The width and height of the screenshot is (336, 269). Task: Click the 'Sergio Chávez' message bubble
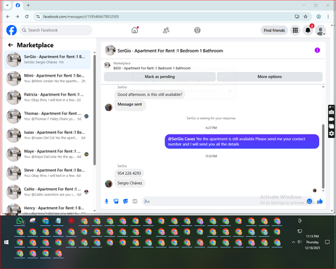point(130,183)
